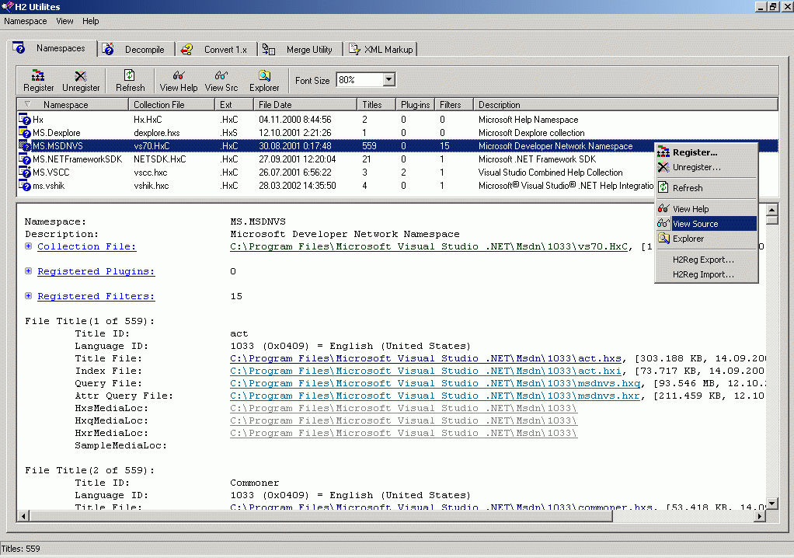794x558 pixels.
Task: Select the NETSDK.HxC collection file cell
Action: tap(159, 159)
